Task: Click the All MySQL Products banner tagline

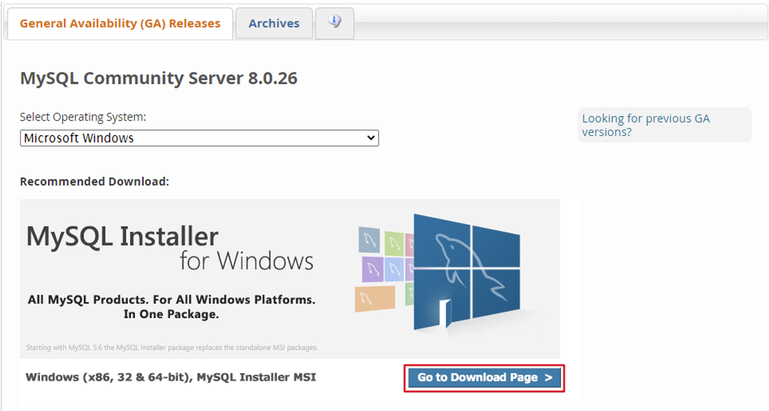Action: pos(172,307)
